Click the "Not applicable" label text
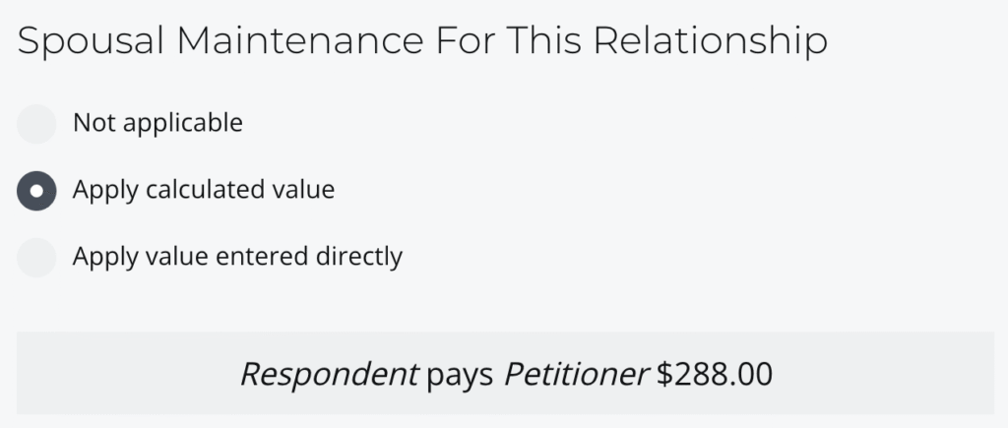 (x=157, y=124)
